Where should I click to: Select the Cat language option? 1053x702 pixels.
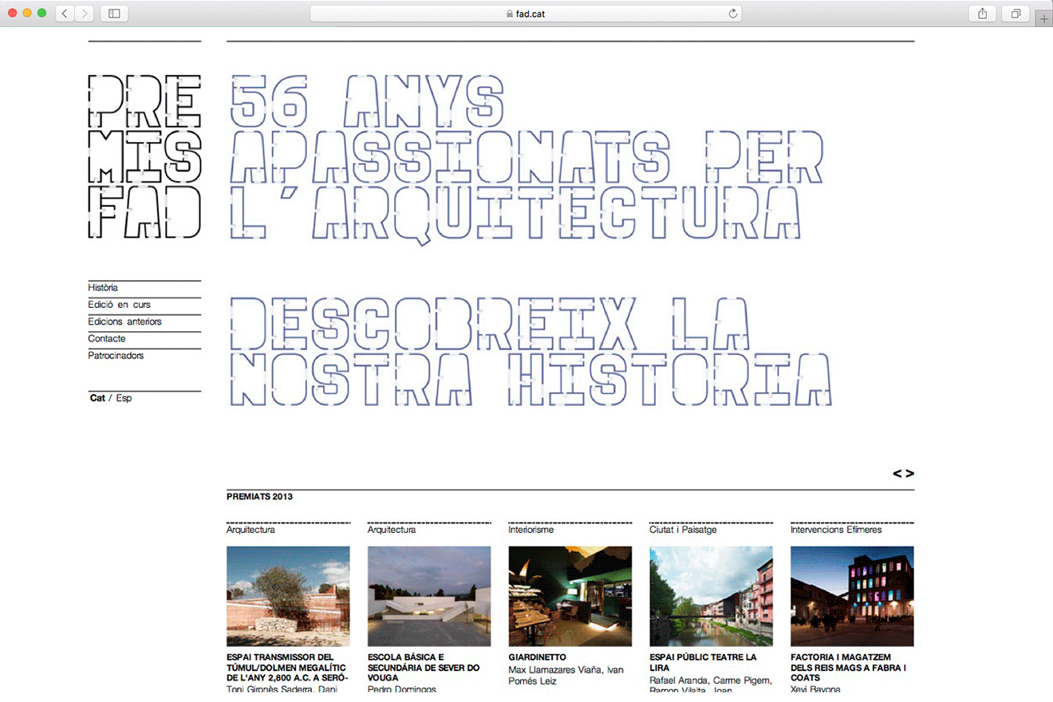pyautogui.click(x=97, y=398)
